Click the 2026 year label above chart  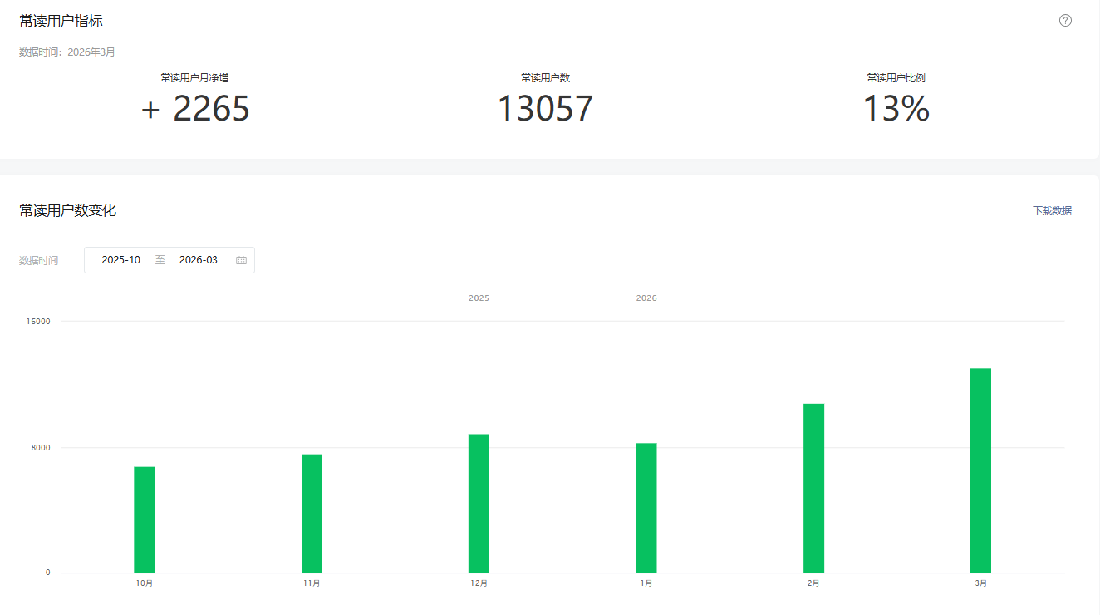coord(646,298)
